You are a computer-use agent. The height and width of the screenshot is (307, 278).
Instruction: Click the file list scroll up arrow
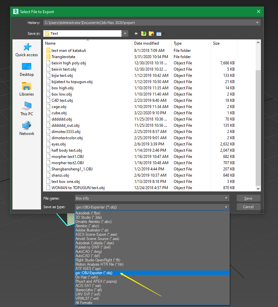tap(258, 42)
